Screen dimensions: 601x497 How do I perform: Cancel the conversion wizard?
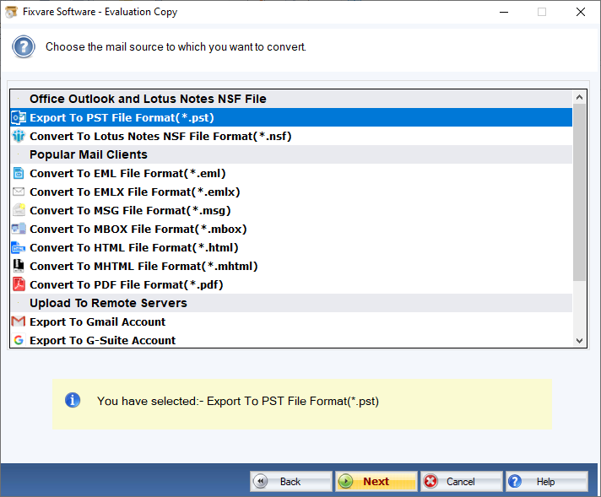[461, 481]
